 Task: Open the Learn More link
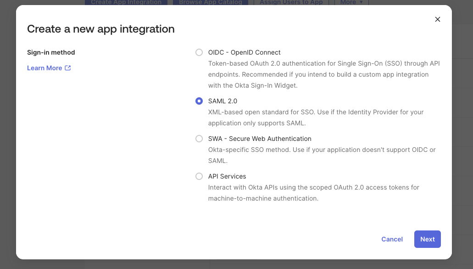click(x=45, y=68)
